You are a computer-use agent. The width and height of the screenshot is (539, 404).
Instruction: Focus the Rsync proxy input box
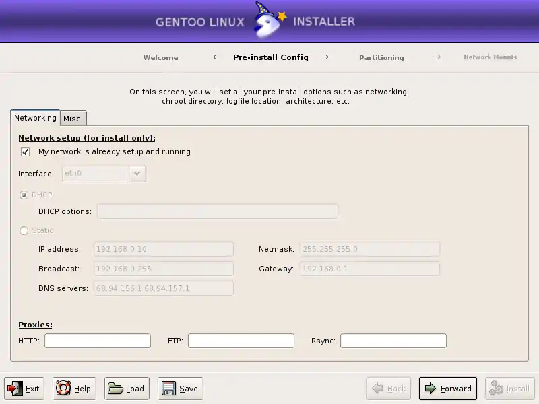click(x=393, y=341)
